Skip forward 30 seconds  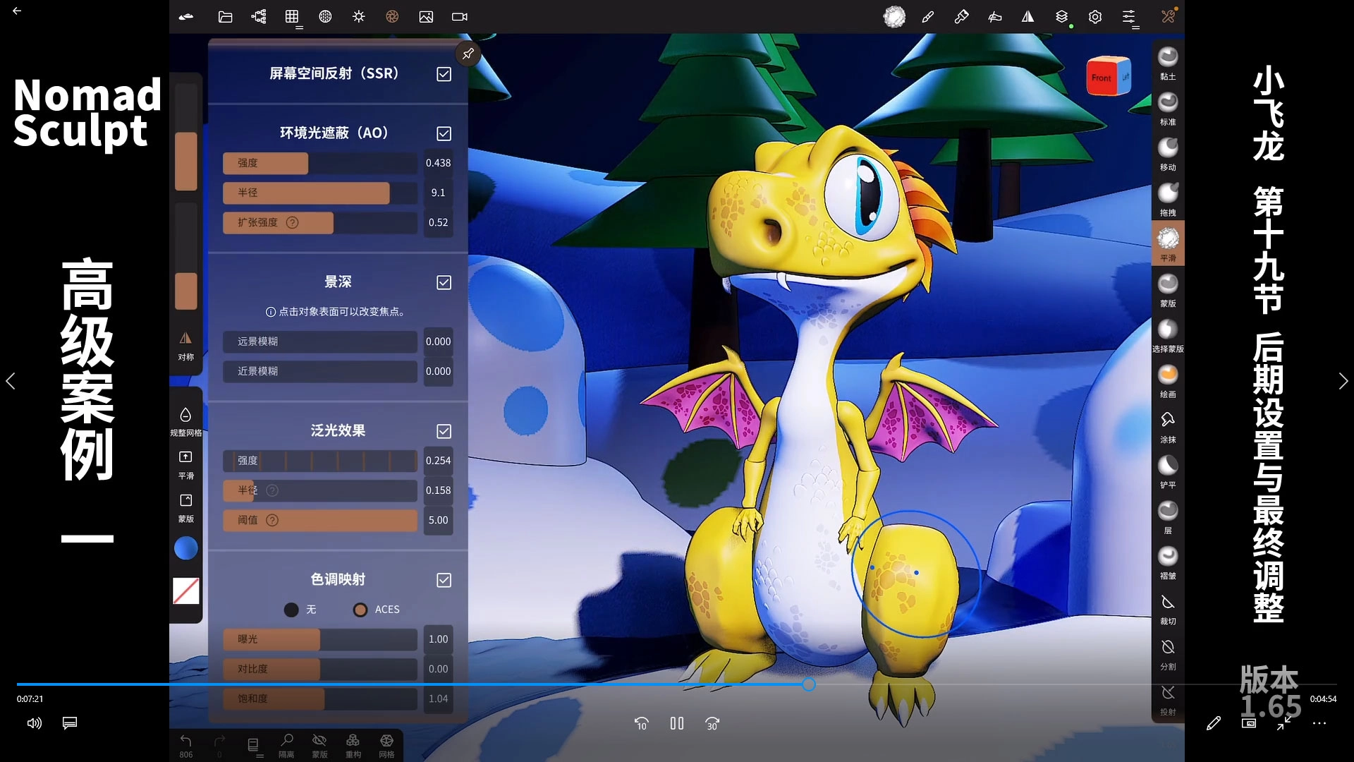coord(712,723)
